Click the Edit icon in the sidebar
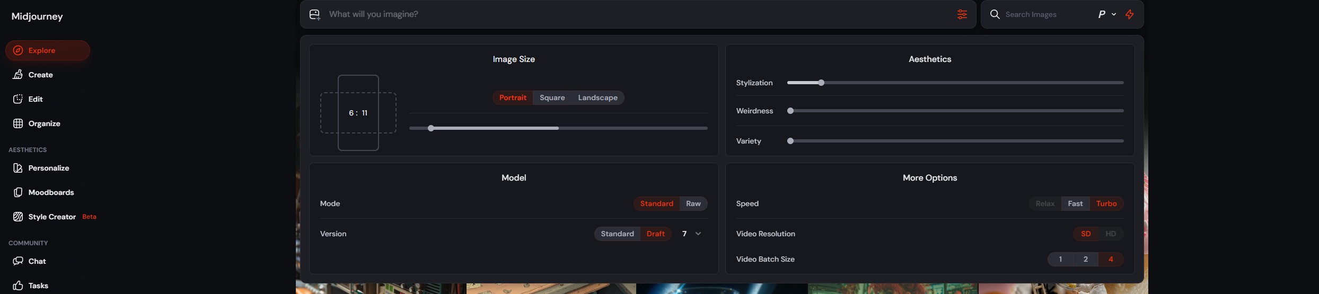1319x294 pixels. pos(18,99)
